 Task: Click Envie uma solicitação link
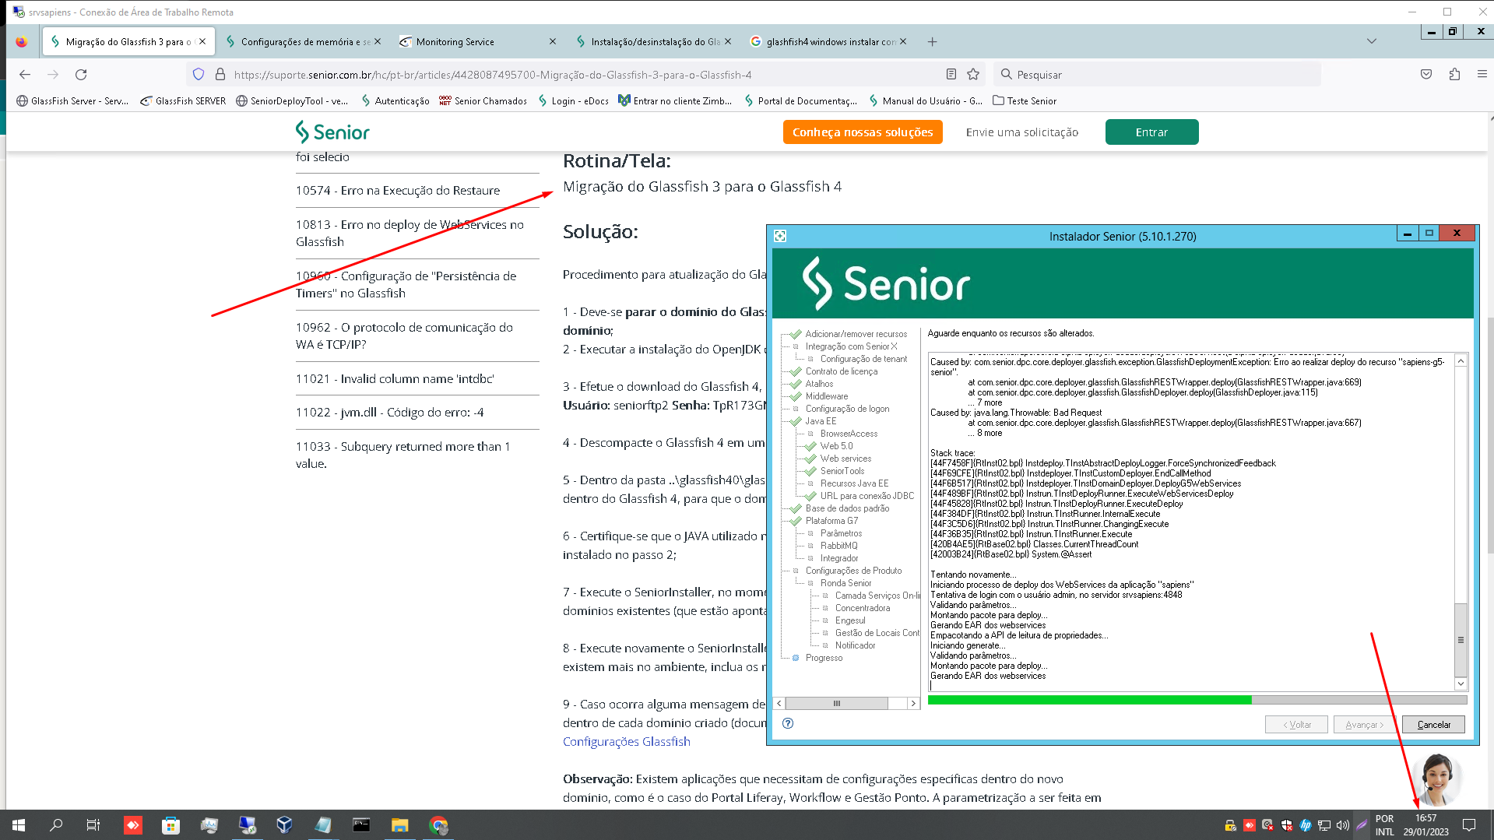1022,132
